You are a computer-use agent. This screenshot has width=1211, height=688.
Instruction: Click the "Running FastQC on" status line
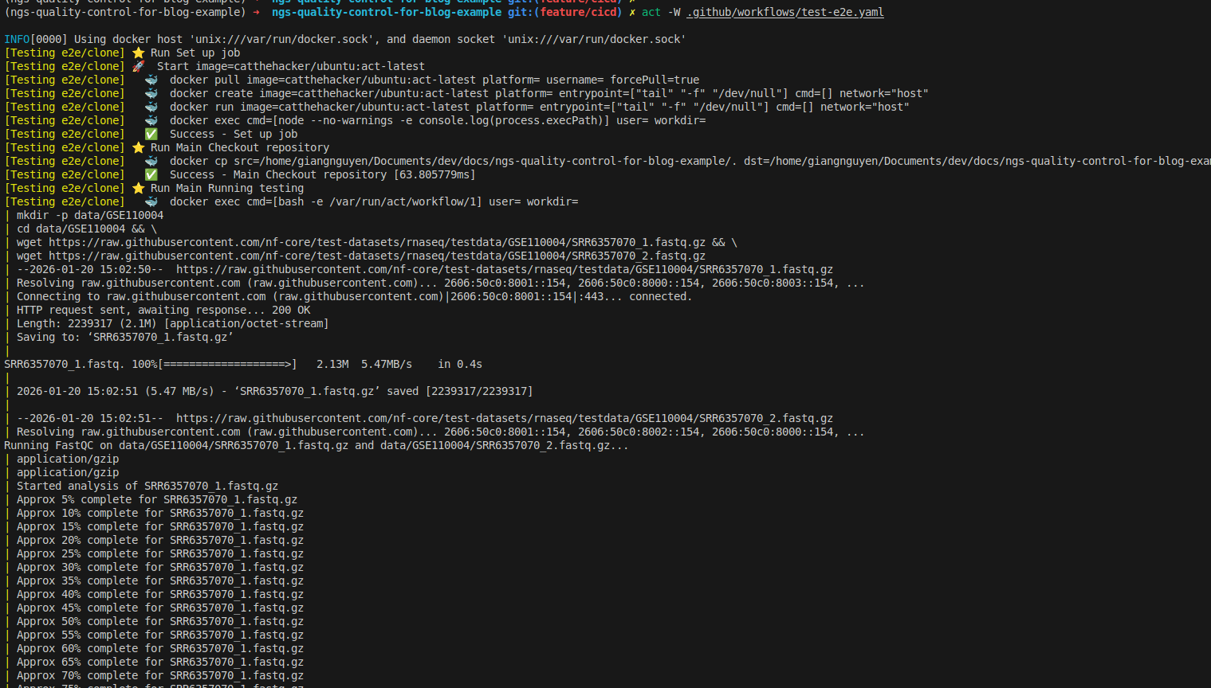tap(316, 445)
